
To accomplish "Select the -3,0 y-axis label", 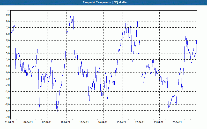I will [8, 92].
